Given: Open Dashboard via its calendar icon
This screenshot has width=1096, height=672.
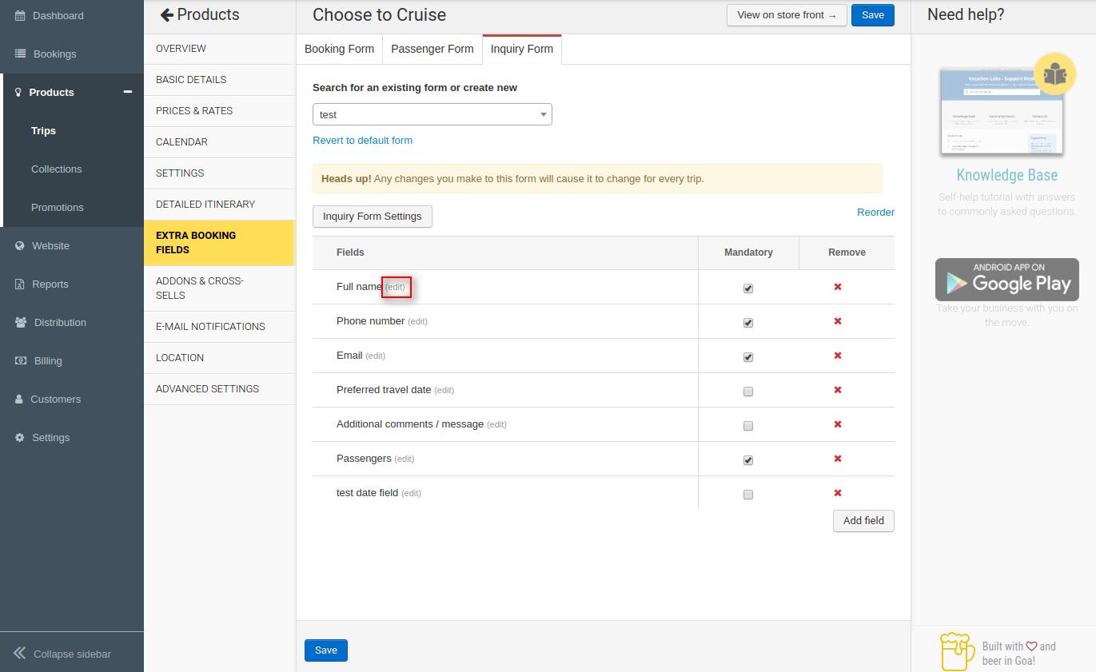Looking at the screenshot, I should click(x=20, y=16).
